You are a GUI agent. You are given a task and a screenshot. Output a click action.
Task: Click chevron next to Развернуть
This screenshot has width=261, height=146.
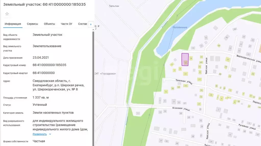50,134
